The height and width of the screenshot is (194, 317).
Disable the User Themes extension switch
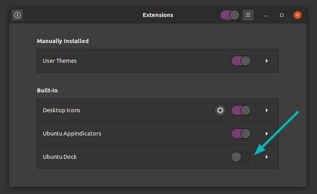coord(241,61)
